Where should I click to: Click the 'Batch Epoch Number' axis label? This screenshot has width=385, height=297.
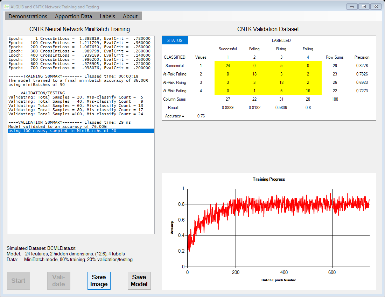(x=279, y=280)
